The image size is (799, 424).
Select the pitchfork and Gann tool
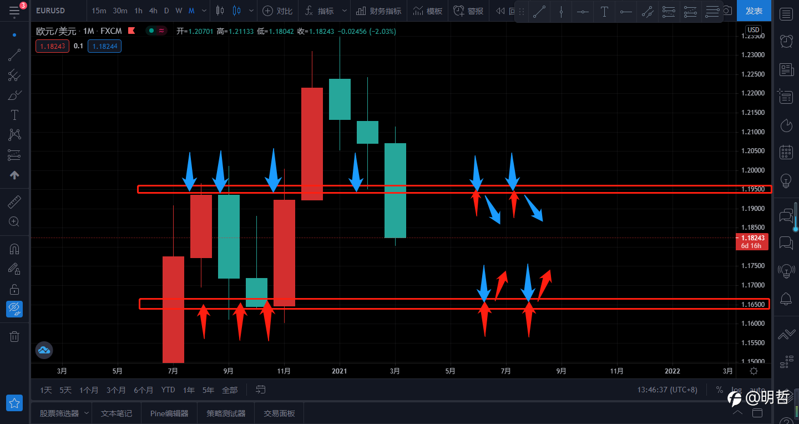click(14, 75)
